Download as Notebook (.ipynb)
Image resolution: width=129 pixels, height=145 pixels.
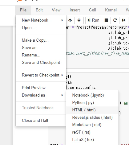coord(92,95)
